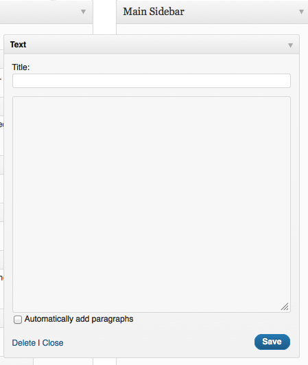
Task: Collapse the Text widget using its arrow
Action: point(290,45)
